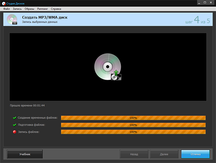Proceed with the Далее button

coord(164,154)
